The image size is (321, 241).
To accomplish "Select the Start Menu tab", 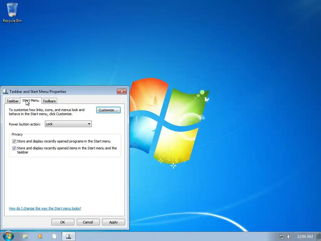I will pyautogui.click(x=31, y=101).
